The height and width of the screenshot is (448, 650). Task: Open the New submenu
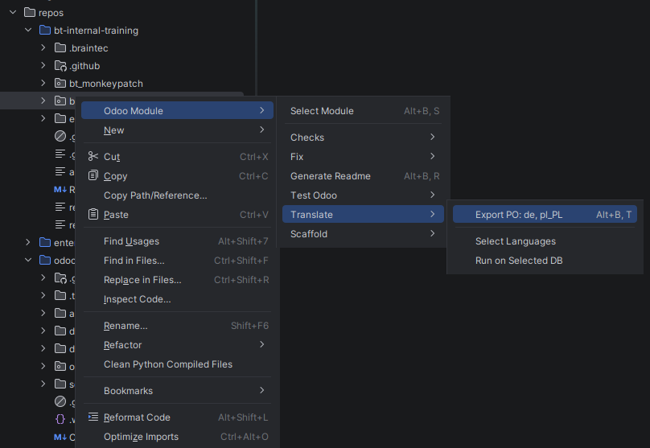tap(178, 130)
